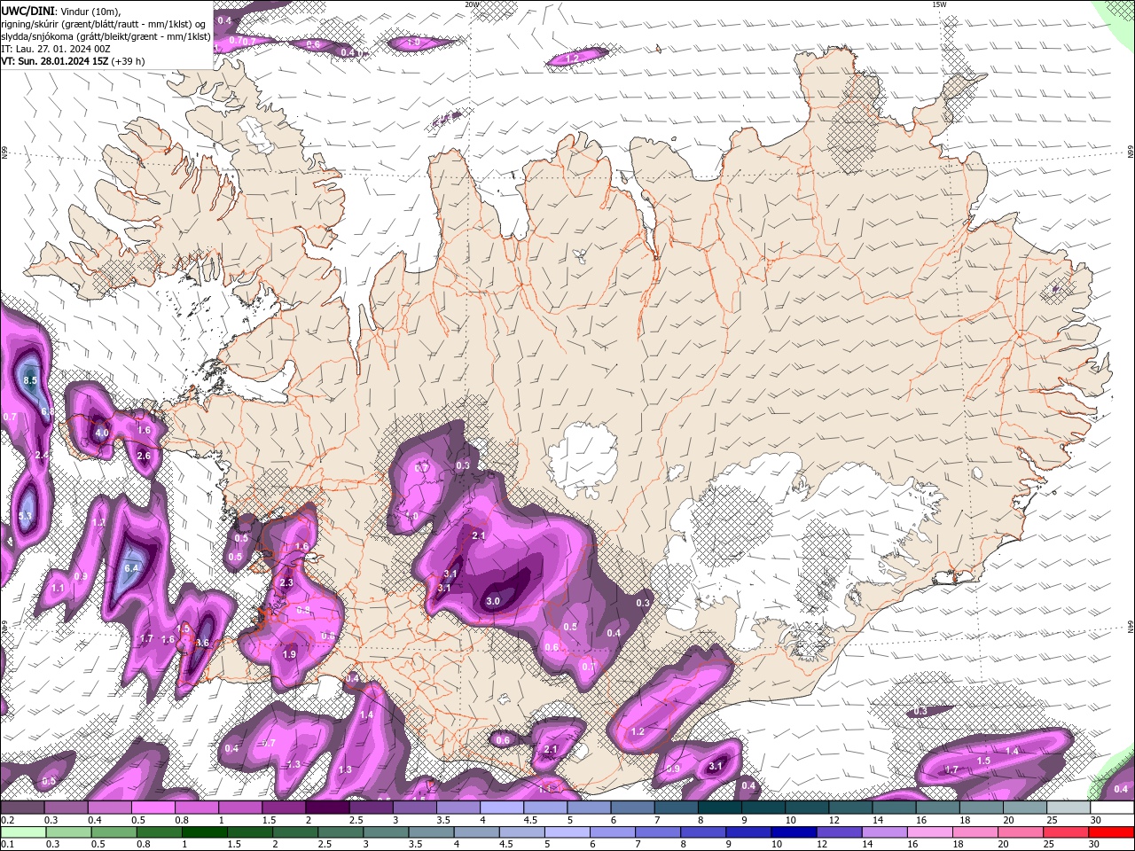Viewport: 1135px width, 851px height.
Task: Click the 2.3 precipitation value on the map
Action: 286,583
